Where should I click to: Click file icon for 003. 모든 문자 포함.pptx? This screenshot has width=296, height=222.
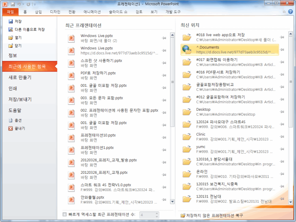tap(71, 101)
